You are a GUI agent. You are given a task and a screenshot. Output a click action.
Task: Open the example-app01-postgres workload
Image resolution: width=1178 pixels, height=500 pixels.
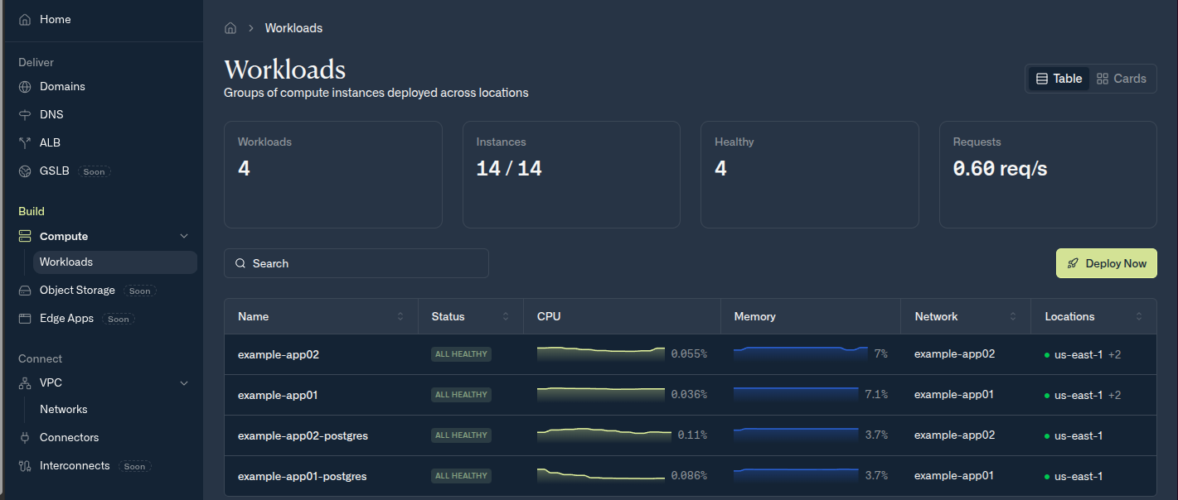pyautogui.click(x=302, y=476)
